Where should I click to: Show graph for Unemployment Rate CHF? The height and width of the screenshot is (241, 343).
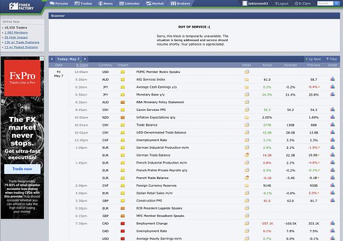coord(333,139)
